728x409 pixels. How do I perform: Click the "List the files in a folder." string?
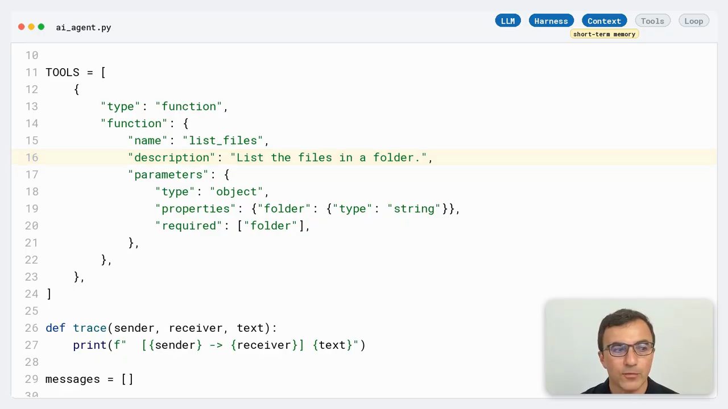click(x=329, y=157)
